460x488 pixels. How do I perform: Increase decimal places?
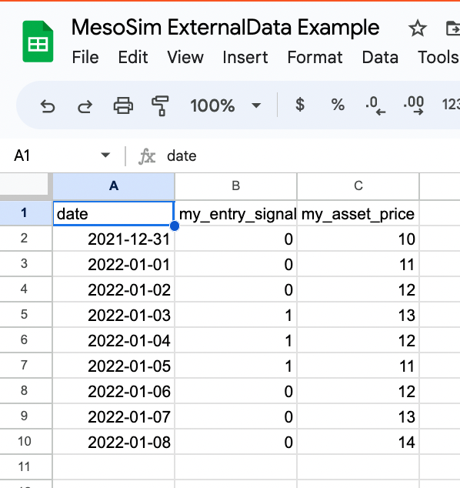click(x=414, y=105)
